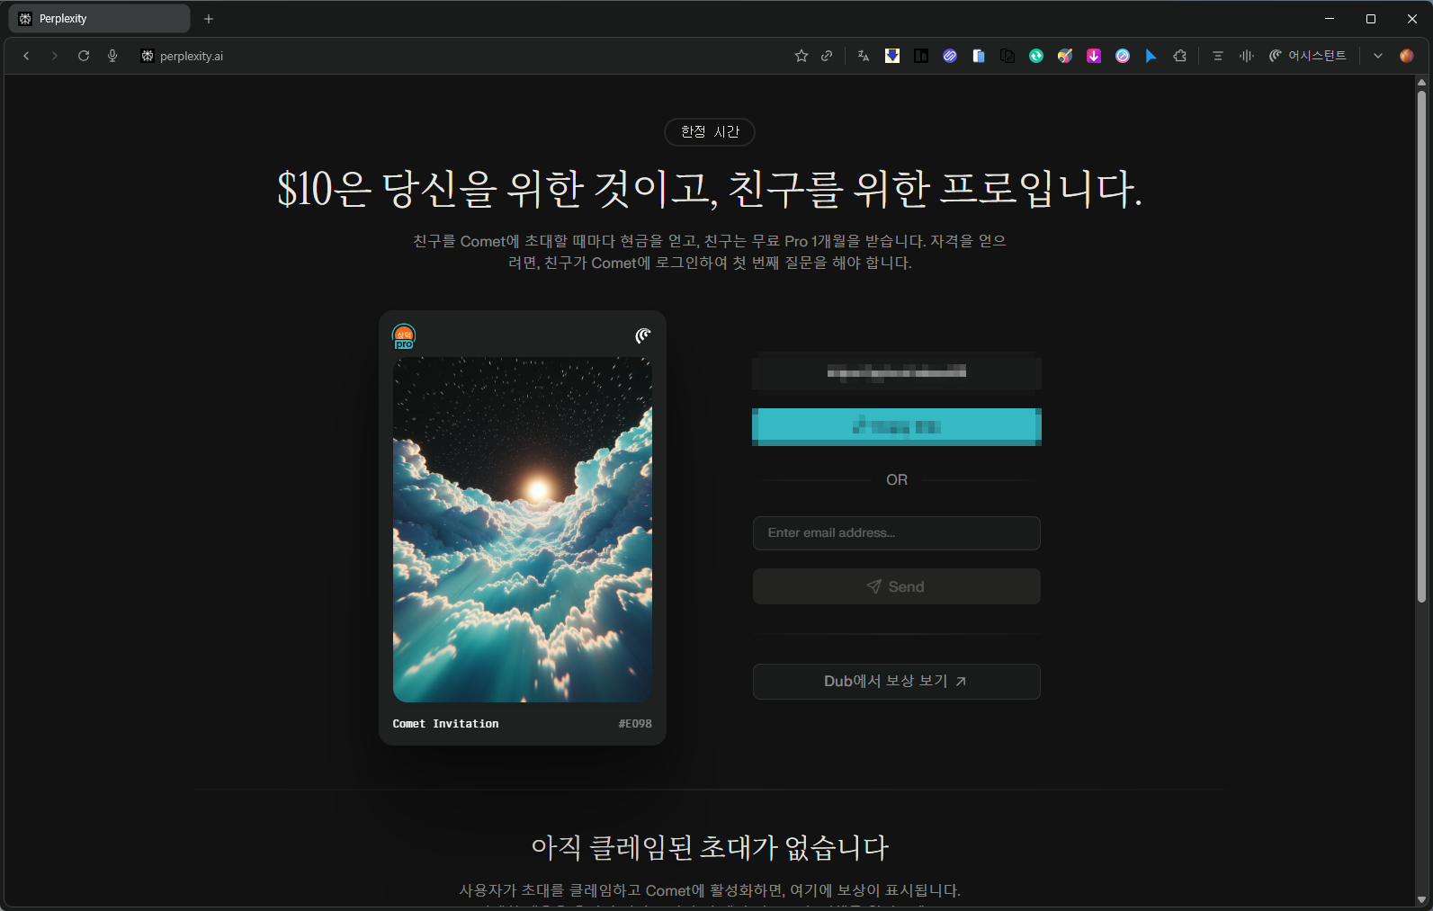This screenshot has width=1433, height=911.
Task: Click the #E098 invitation code
Action: pyautogui.click(x=635, y=724)
